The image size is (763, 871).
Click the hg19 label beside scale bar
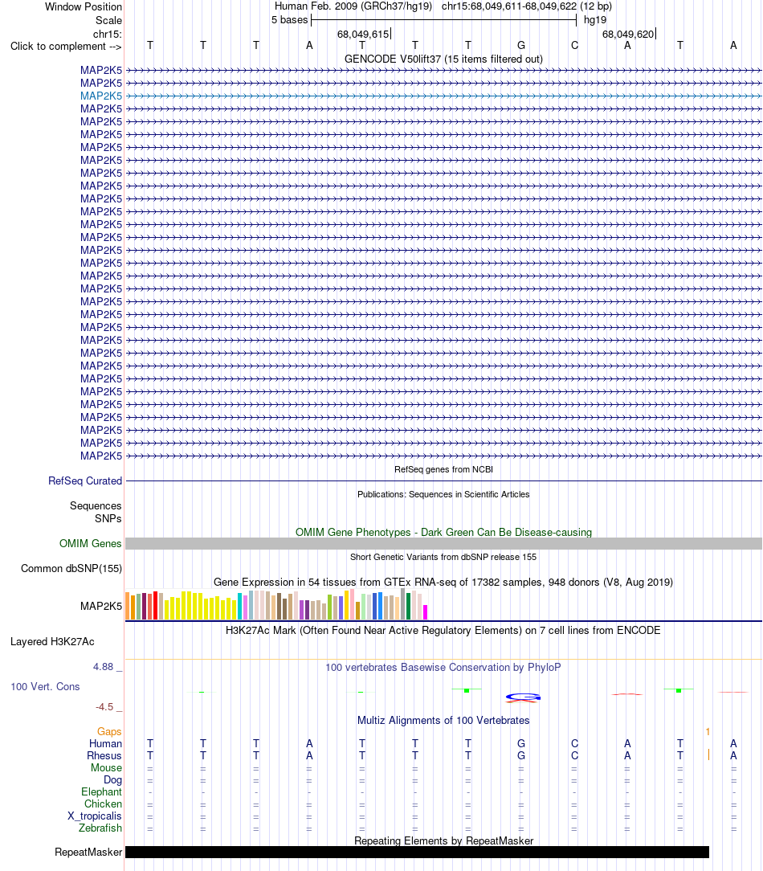click(x=595, y=20)
